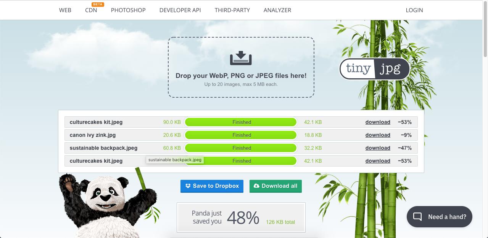Screen dimensions: 488x238
Task: Click the Finished bar for canon ivy zink.jpg
Action: (x=241, y=135)
